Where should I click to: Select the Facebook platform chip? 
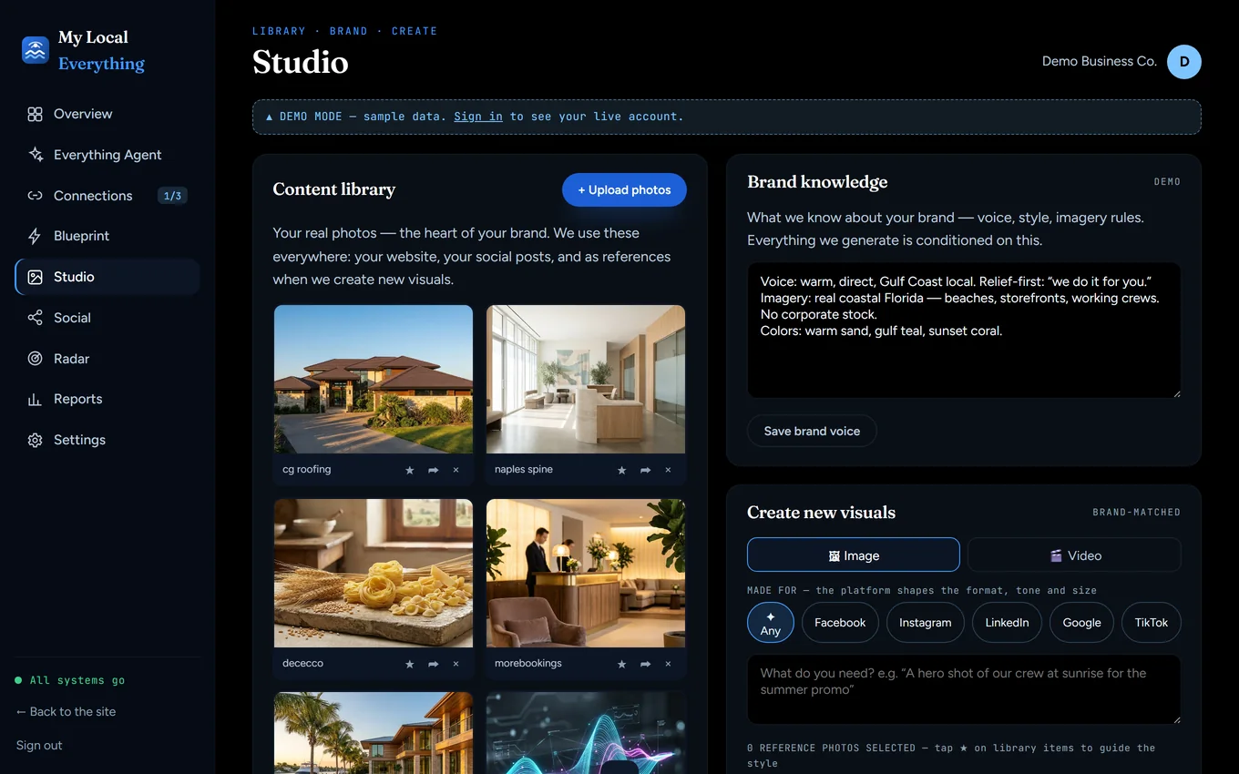[x=840, y=623]
